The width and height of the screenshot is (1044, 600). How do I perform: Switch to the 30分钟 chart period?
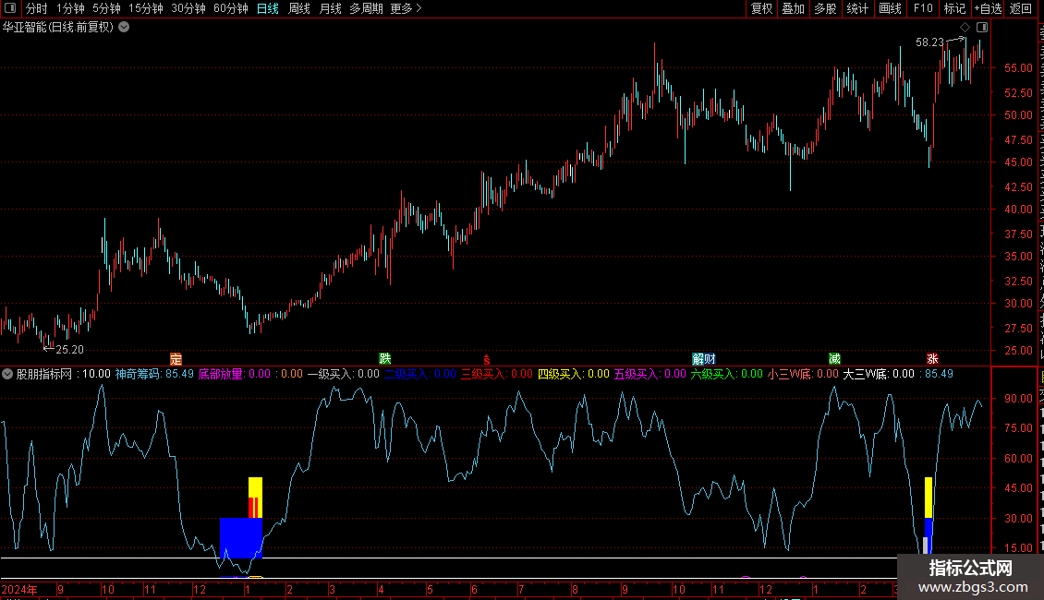tap(188, 8)
